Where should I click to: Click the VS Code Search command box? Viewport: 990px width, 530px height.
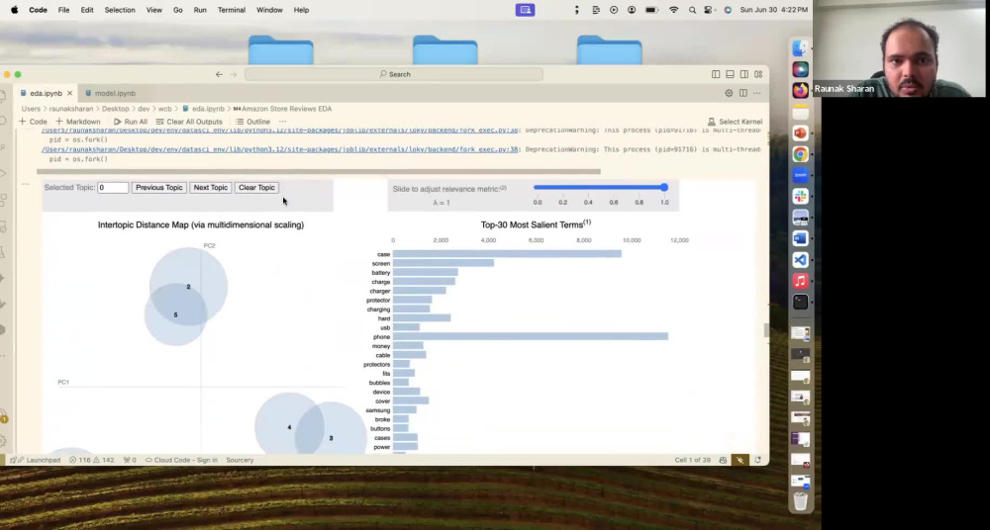[x=394, y=74]
